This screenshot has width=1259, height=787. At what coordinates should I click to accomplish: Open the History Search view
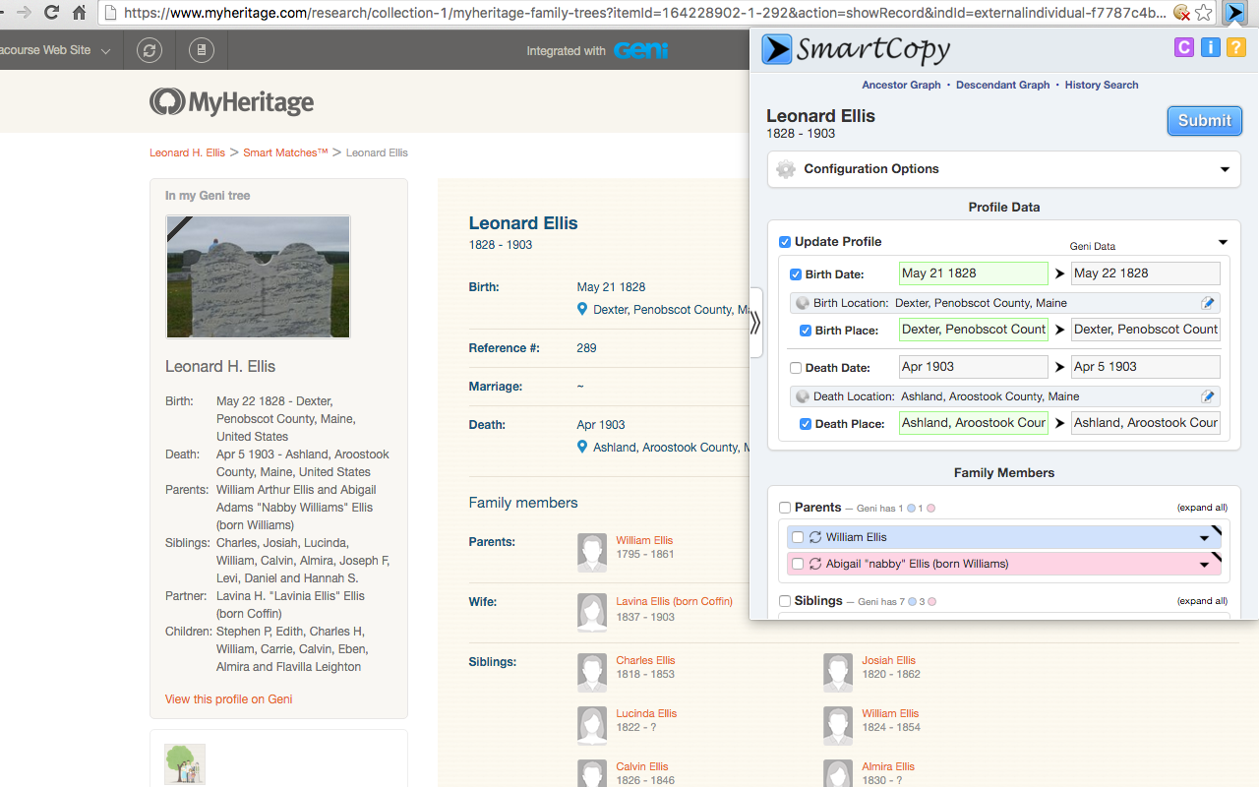coord(1101,85)
